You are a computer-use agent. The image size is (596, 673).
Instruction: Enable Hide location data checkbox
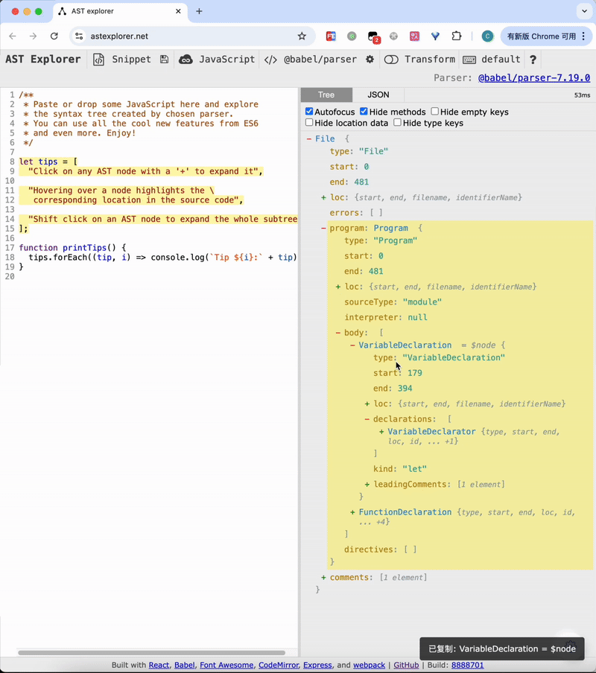tap(309, 123)
